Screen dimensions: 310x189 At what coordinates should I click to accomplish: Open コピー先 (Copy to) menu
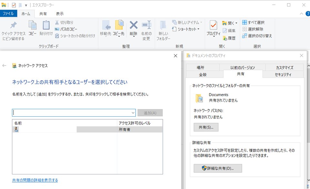coord(119,29)
